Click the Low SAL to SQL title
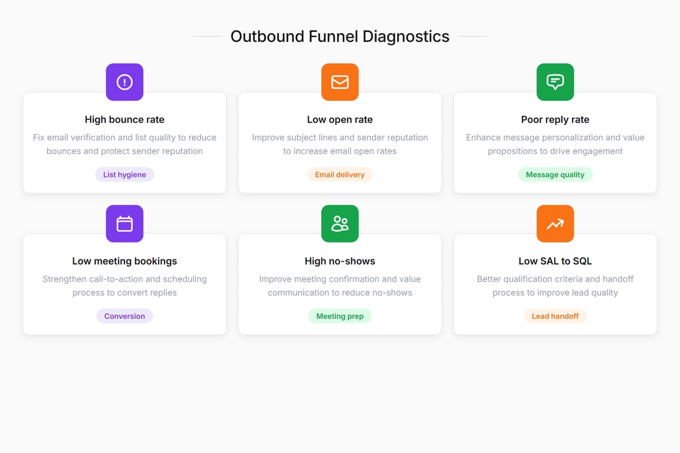The height and width of the screenshot is (453, 680). [555, 261]
